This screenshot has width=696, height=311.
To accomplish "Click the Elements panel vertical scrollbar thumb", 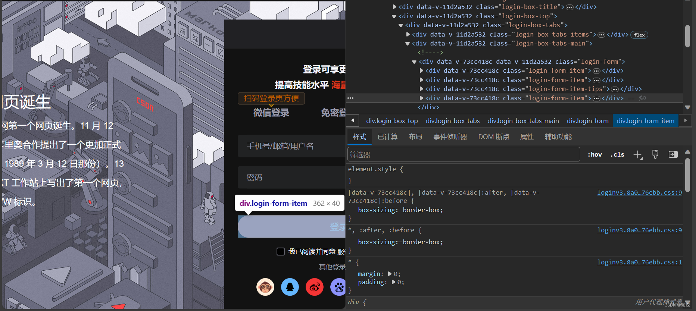I will (x=687, y=36).
